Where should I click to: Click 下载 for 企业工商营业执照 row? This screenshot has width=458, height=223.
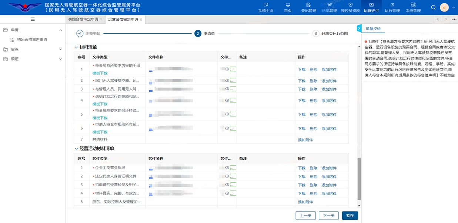(x=302, y=168)
